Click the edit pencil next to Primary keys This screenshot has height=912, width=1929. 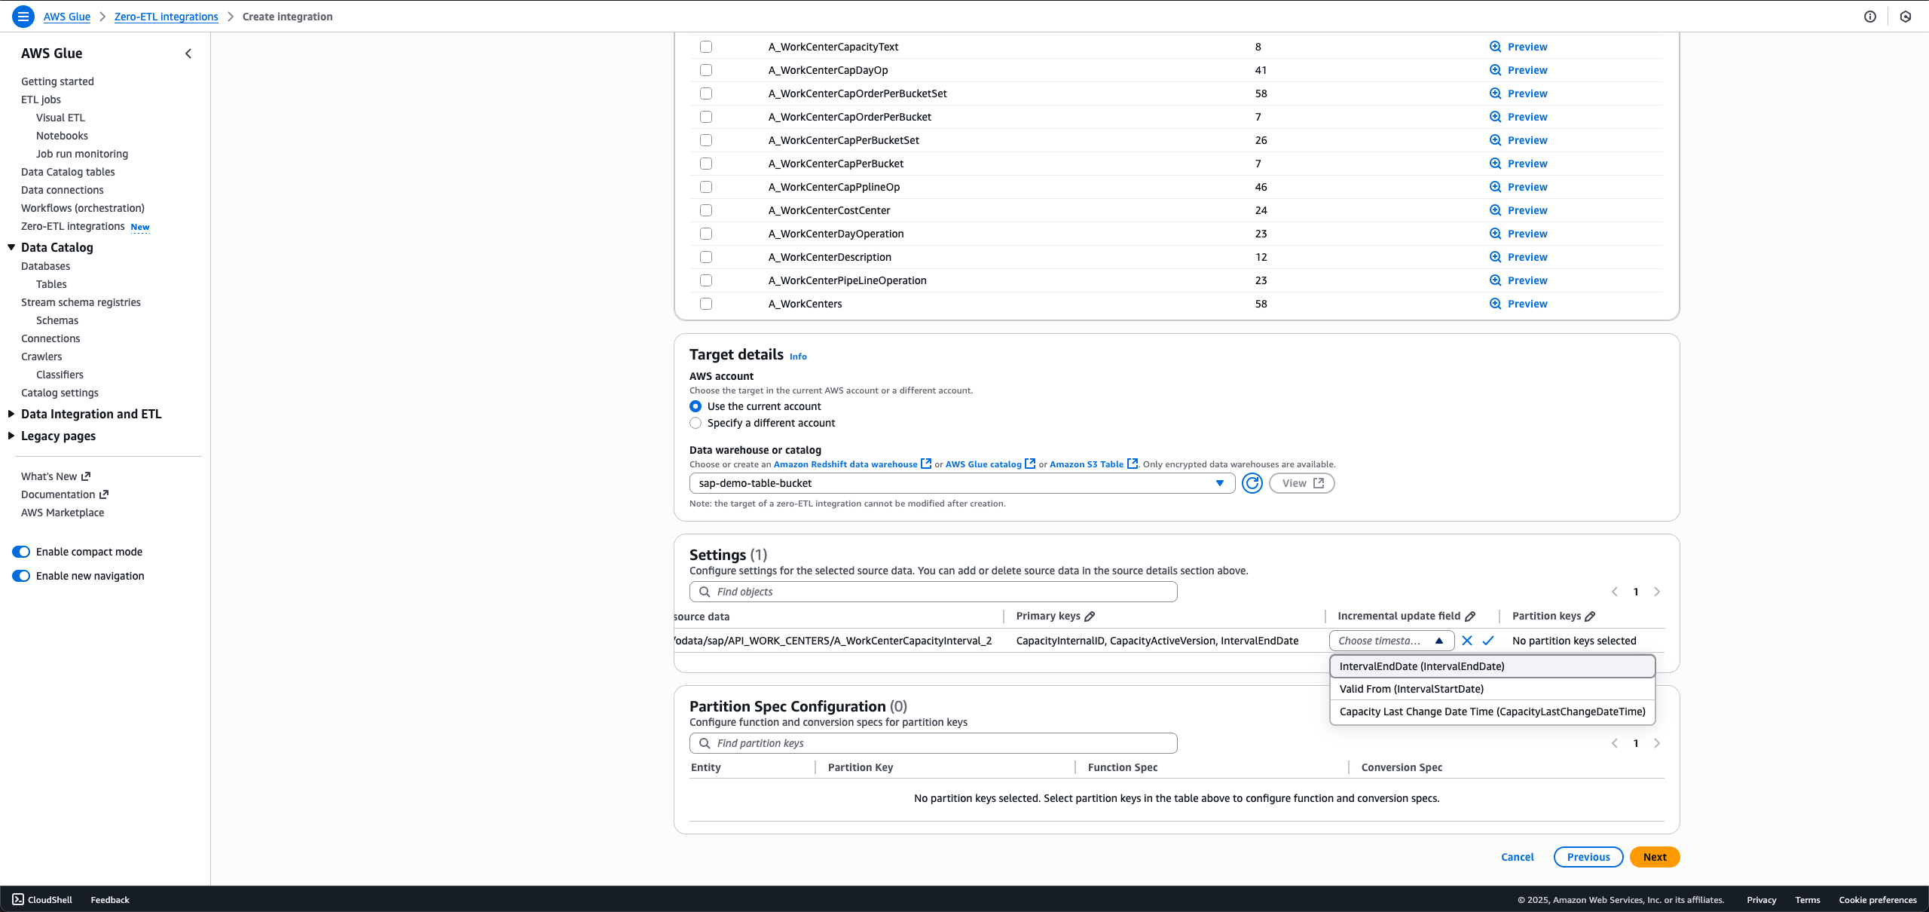coord(1090,617)
